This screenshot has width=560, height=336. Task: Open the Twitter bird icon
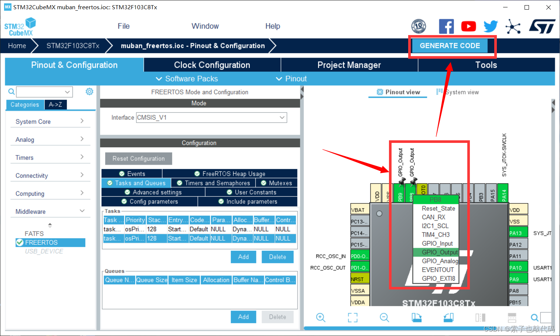pyautogui.click(x=491, y=26)
